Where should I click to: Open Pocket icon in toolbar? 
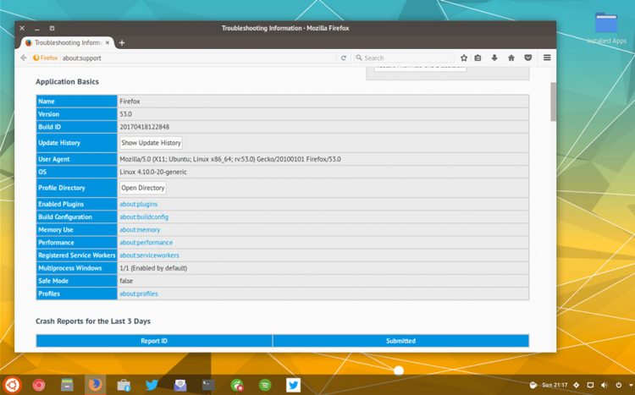click(528, 58)
